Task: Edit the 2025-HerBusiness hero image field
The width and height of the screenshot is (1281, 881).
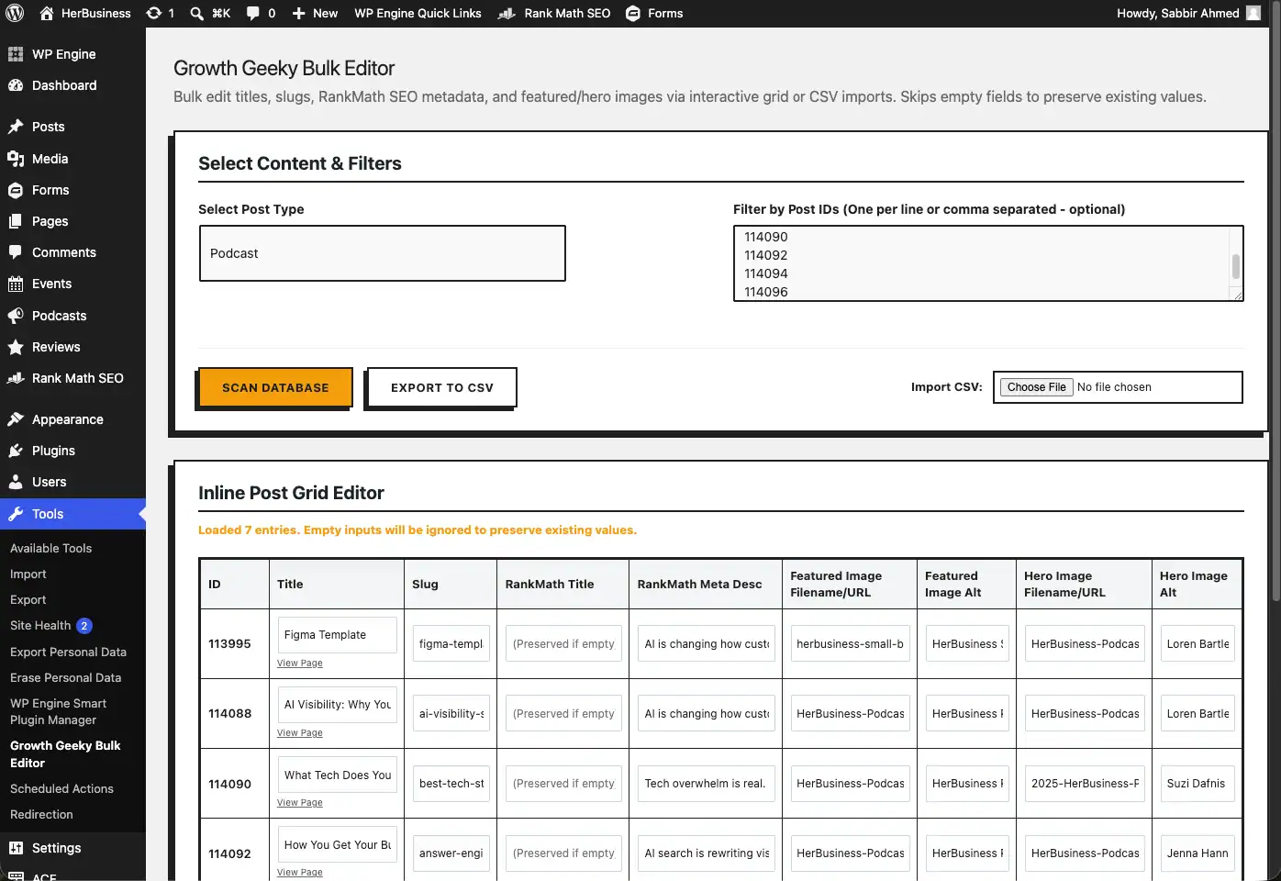Action: pos(1085,784)
